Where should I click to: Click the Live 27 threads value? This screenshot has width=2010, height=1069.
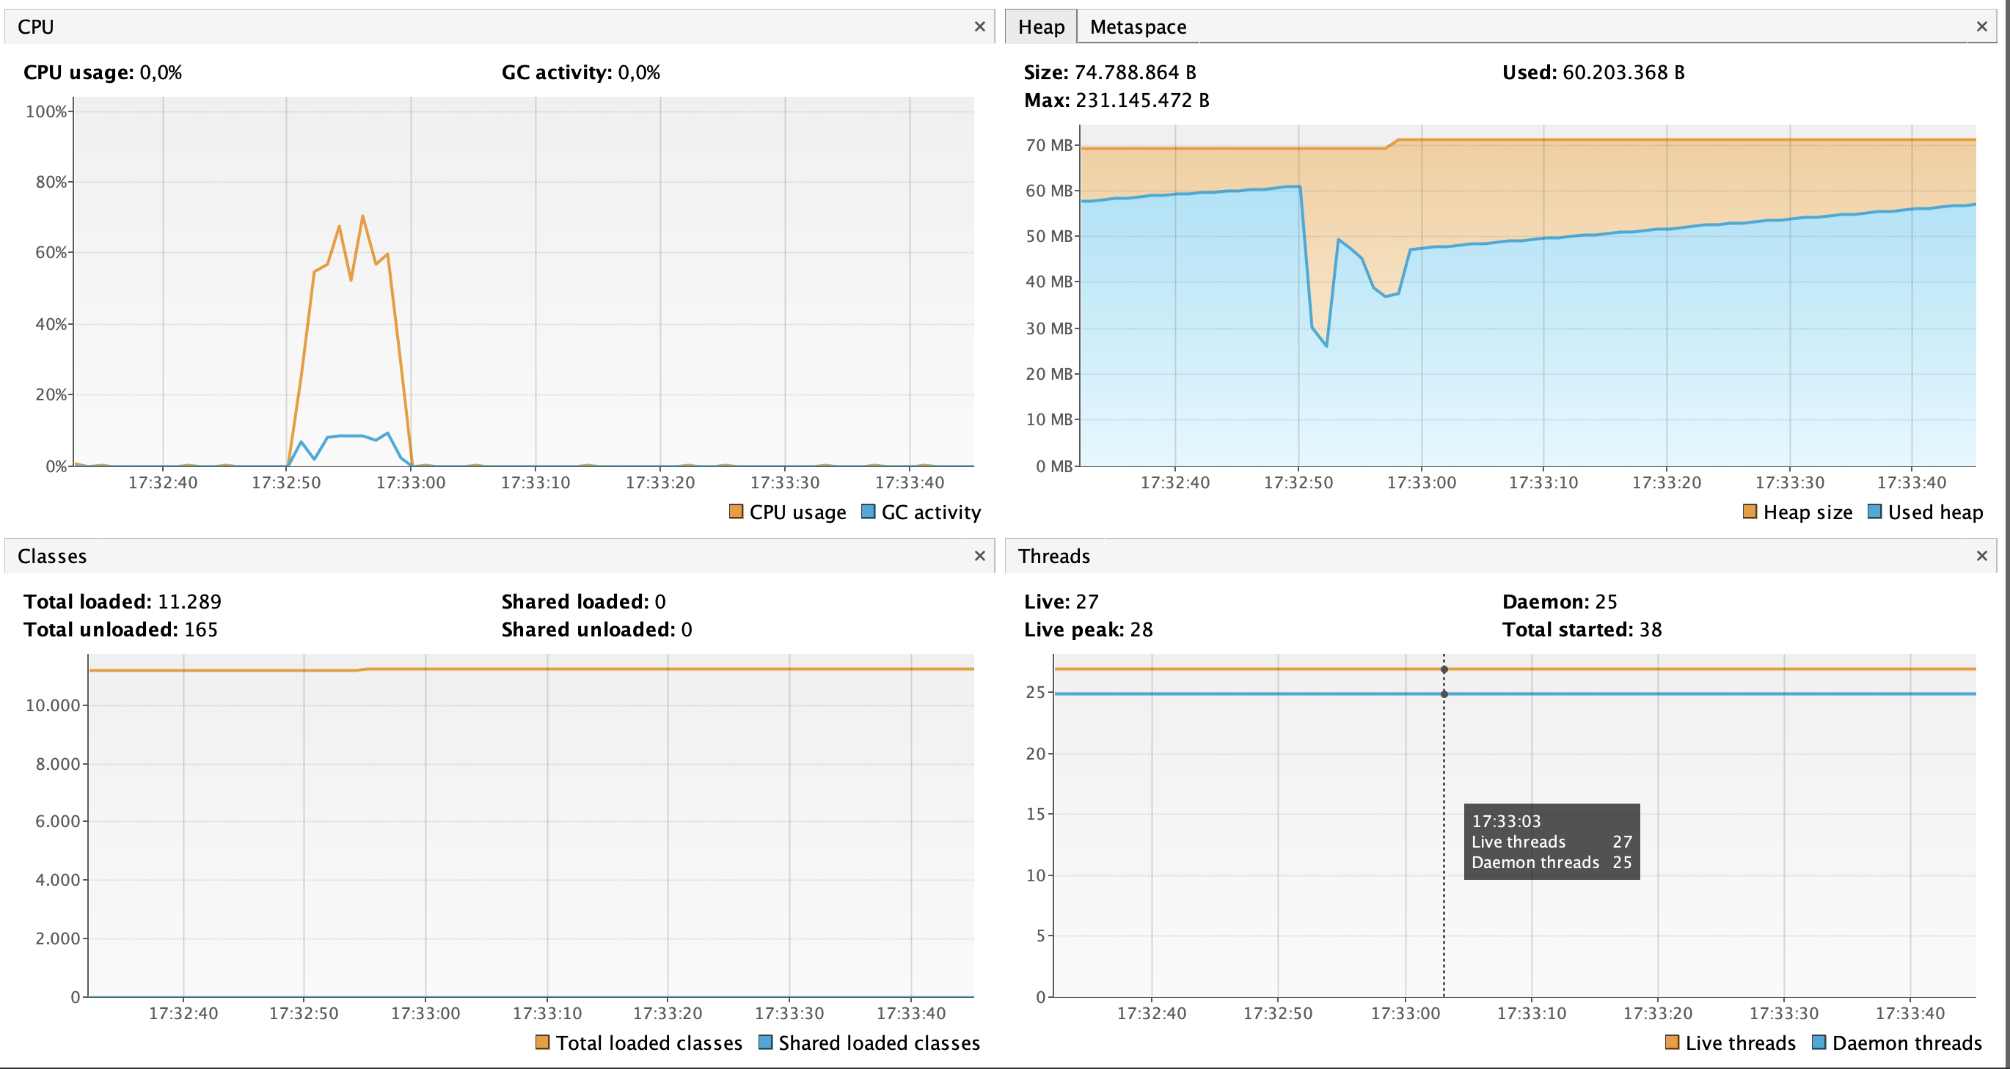[x=1087, y=602]
